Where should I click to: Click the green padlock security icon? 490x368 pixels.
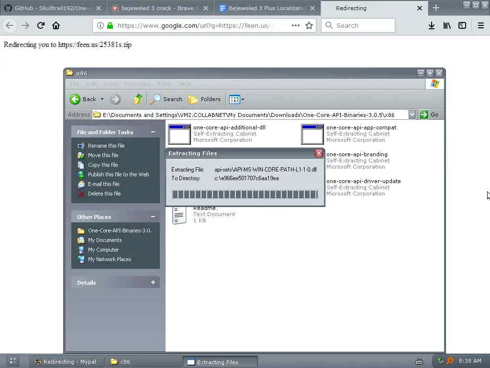click(110, 25)
